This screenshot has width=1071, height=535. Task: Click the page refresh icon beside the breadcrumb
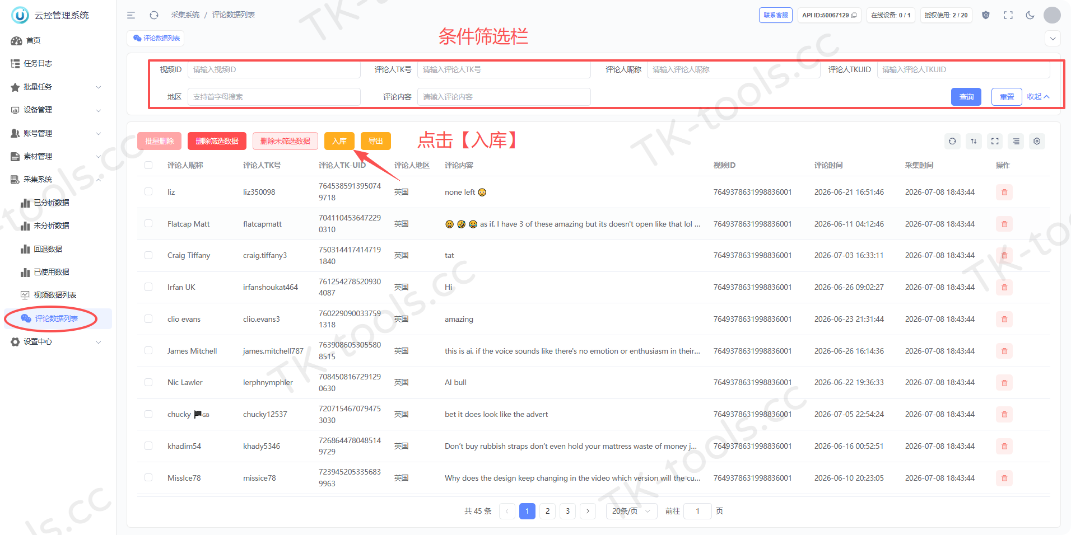pyautogui.click(x=154, y=15)
